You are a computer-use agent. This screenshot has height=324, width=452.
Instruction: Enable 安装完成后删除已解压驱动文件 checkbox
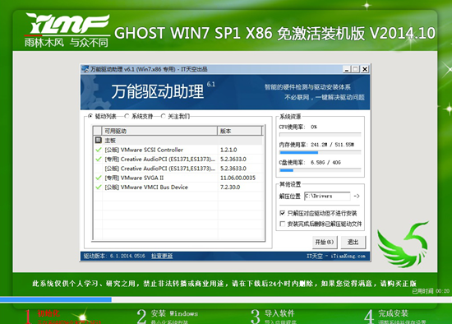click(283, 224)
